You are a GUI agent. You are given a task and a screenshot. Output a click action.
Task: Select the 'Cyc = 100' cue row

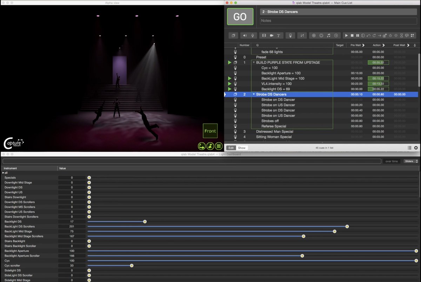click(321, 68)
